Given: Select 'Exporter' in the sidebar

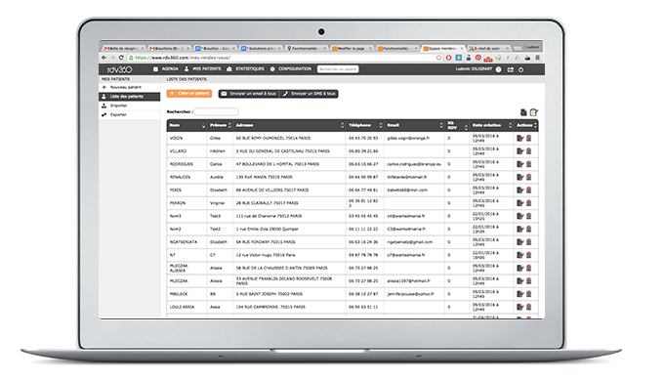Looking at the screenshot, I should coord(130,115).
